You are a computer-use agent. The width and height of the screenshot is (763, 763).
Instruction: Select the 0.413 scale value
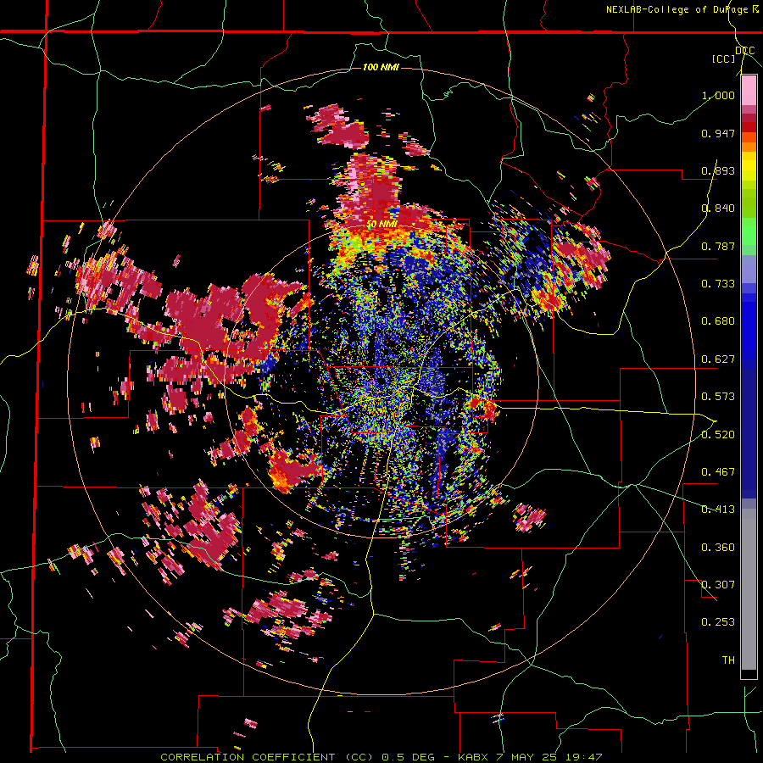click(x=718, y=509)
